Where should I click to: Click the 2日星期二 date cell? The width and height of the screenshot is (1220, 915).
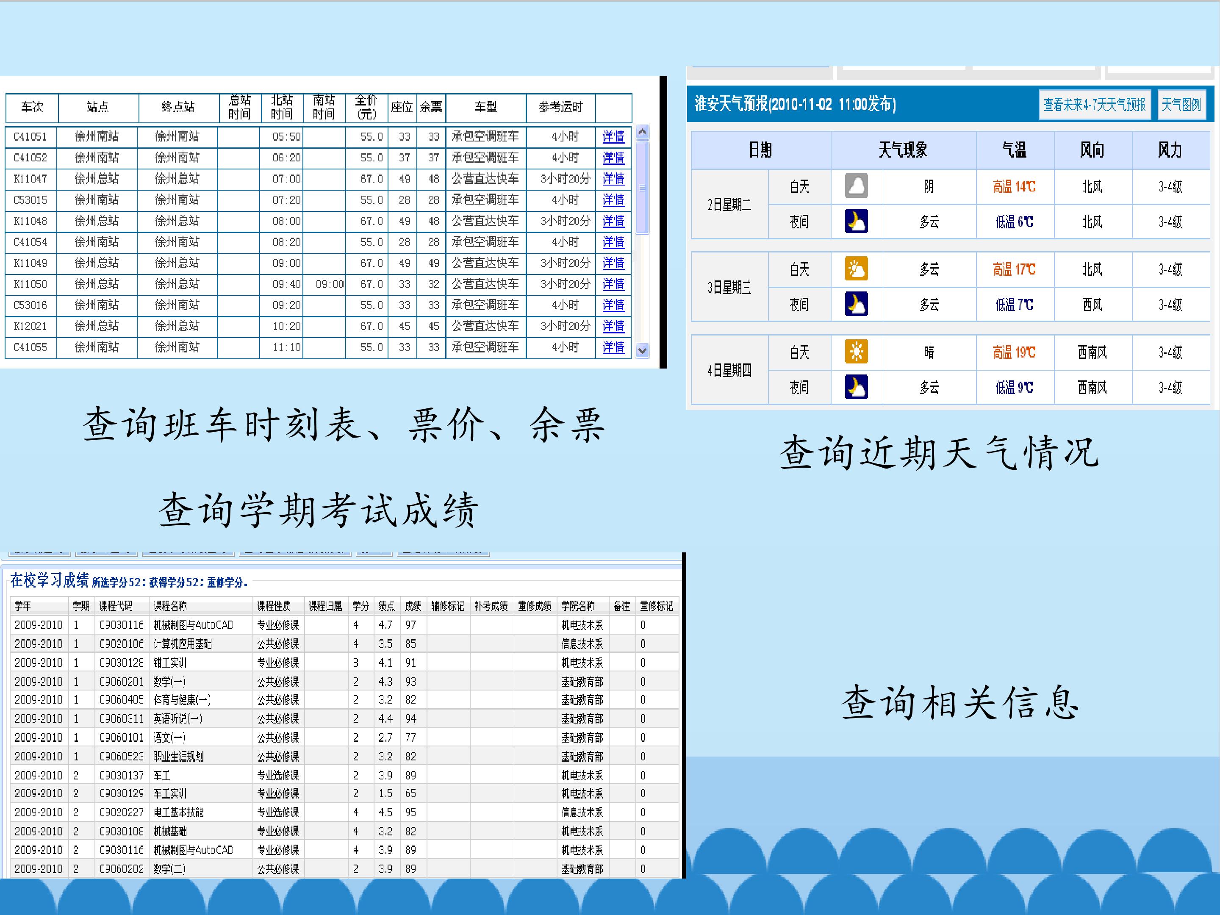tap(730, 205)
